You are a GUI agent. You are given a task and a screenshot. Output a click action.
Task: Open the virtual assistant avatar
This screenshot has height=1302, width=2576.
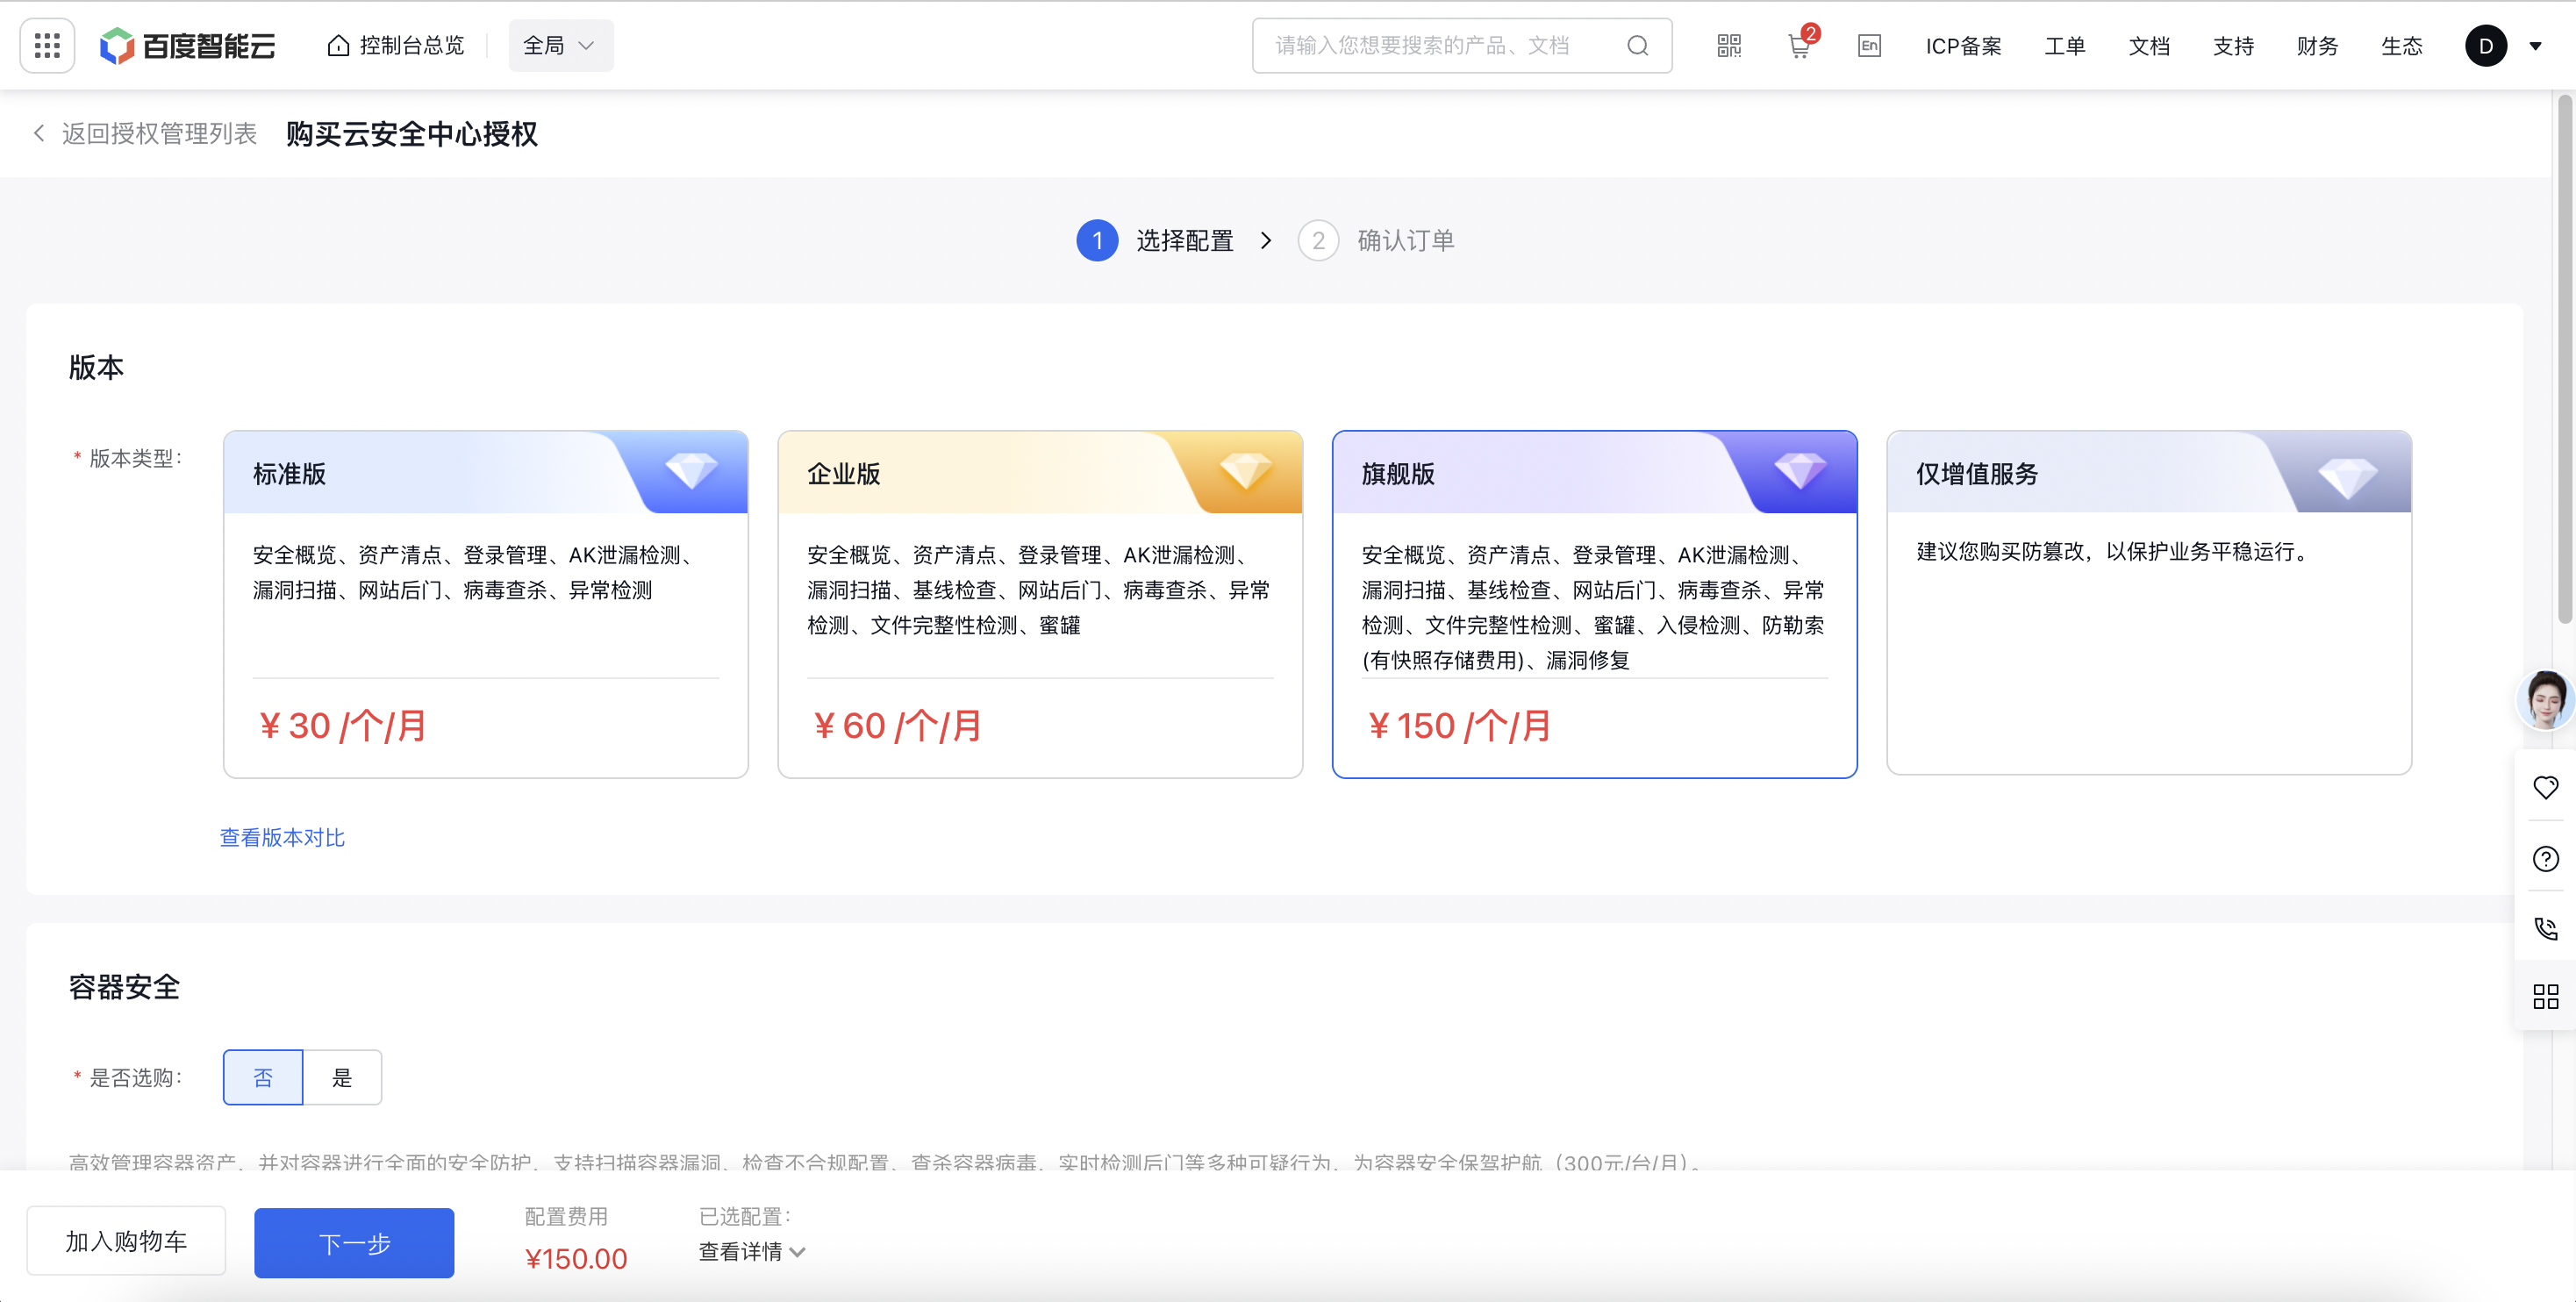tap(2545, 700)
